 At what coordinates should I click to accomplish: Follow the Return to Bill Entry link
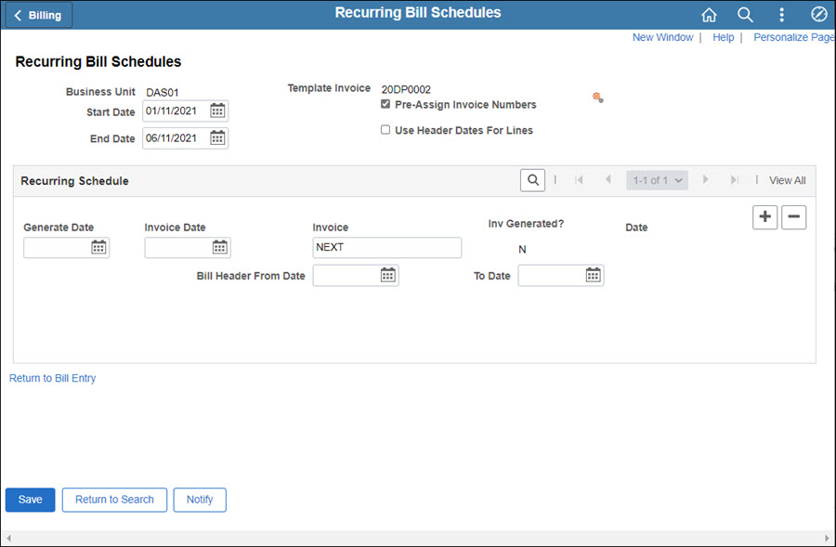(x=52, y=378)
